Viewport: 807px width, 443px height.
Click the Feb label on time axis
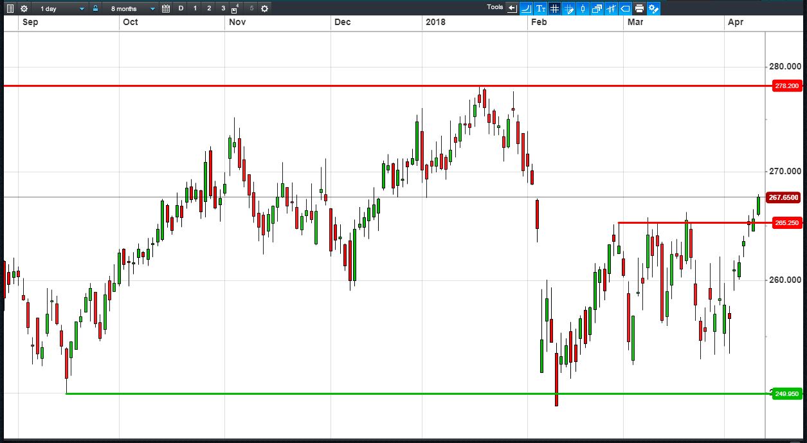539,23
